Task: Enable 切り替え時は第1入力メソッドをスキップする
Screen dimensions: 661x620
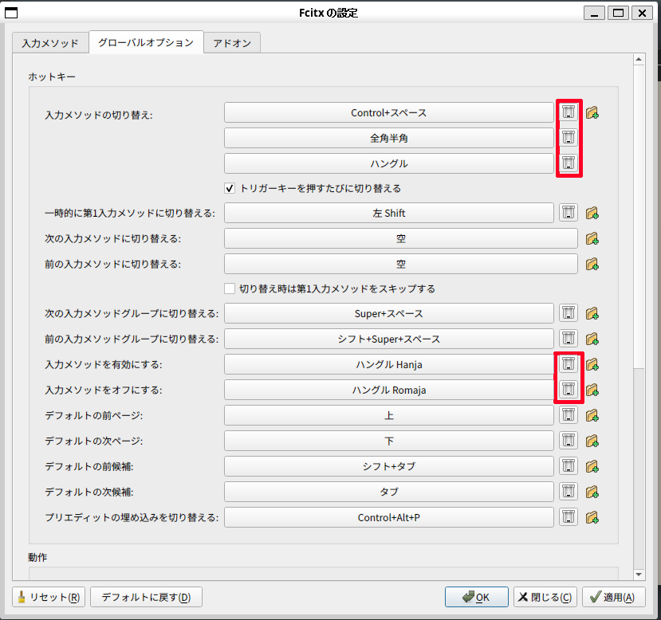Action: (x=230, y=288)
